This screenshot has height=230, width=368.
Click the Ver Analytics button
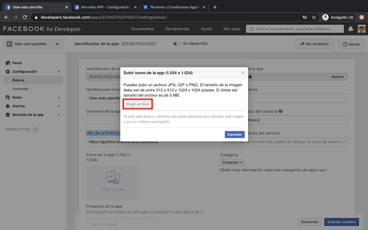point(314,44)
